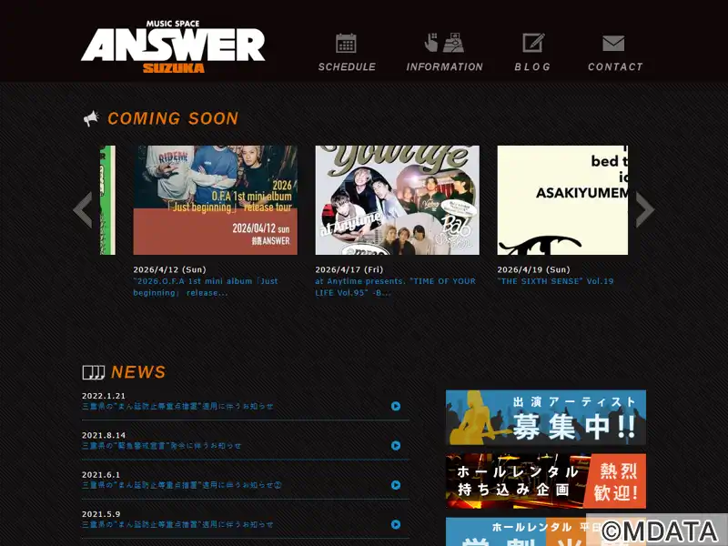Click the piano keys icon beside News

point(94,372)
